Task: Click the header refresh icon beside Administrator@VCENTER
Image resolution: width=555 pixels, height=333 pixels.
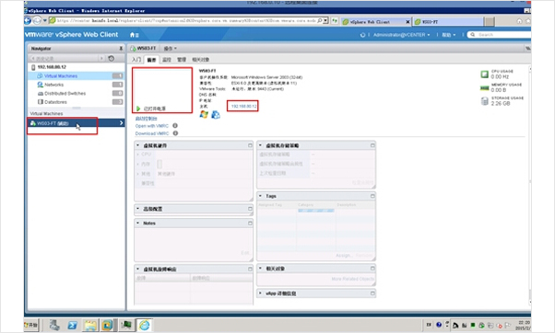Action: coord(362,35)
